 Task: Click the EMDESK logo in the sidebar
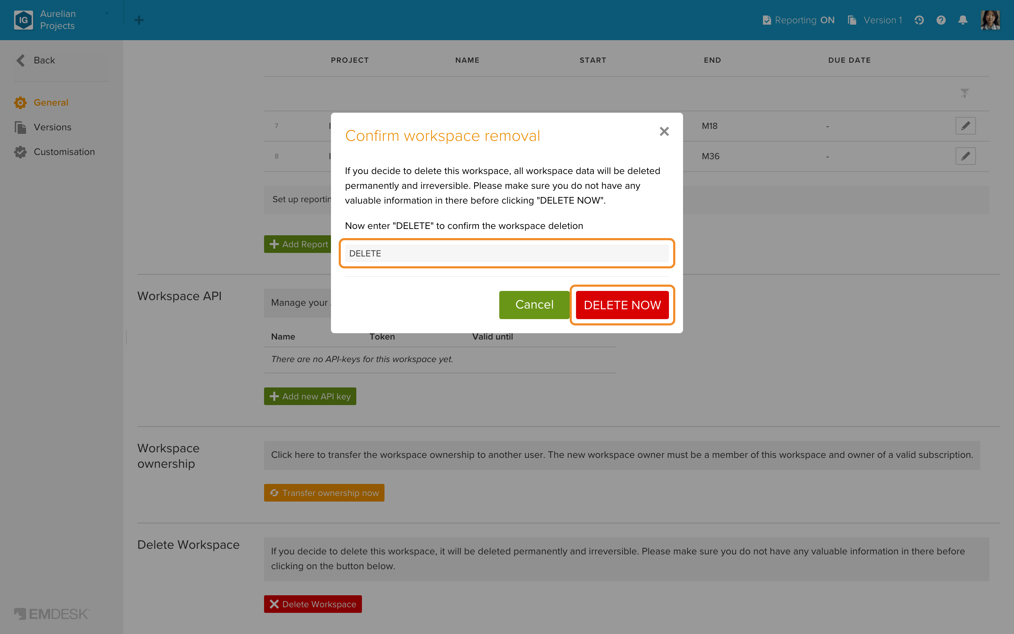(x=51, y=614)
